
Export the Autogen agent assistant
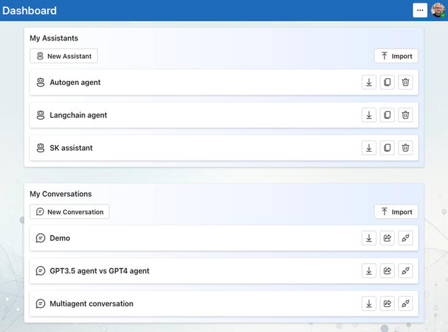pyautogui.click(x=369, y=82)
